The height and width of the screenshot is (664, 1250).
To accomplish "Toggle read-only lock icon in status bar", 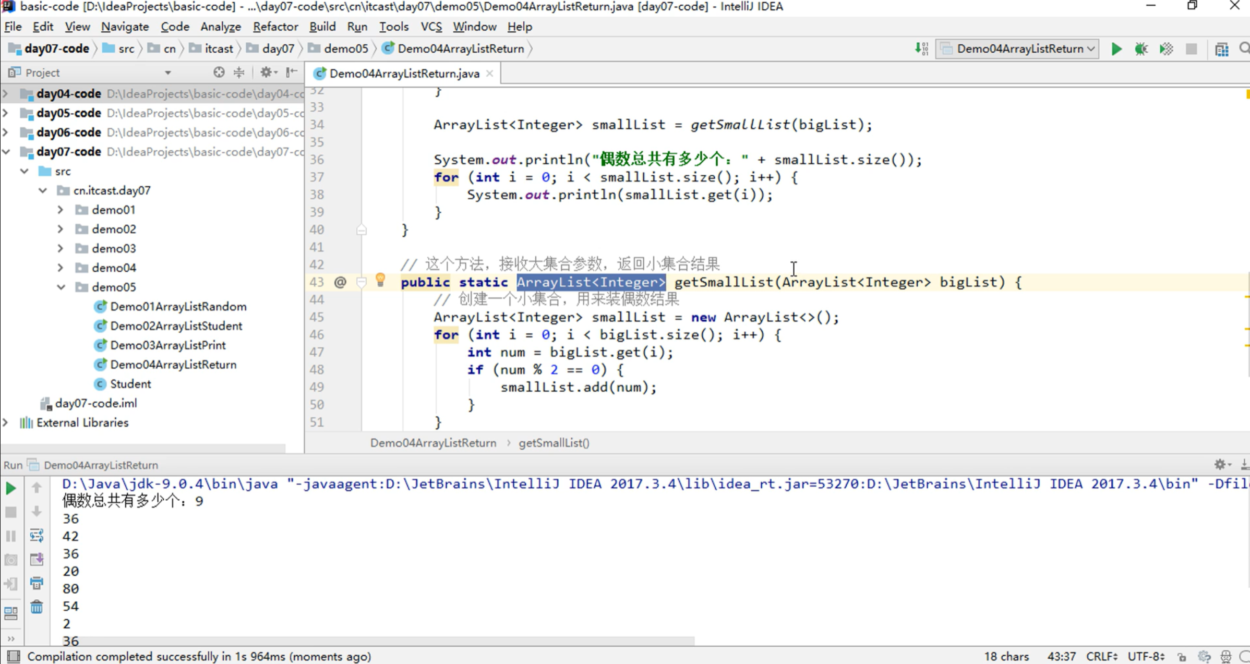I will click(x=1182, y=657).
